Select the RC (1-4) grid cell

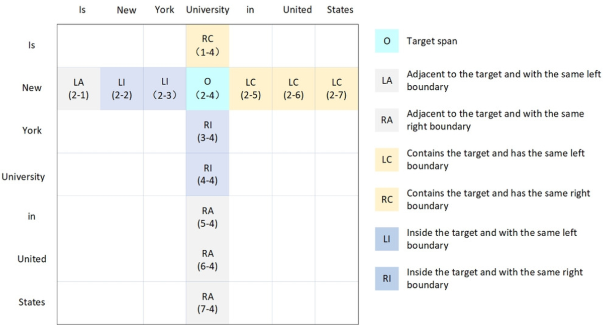tap(208, 45)
